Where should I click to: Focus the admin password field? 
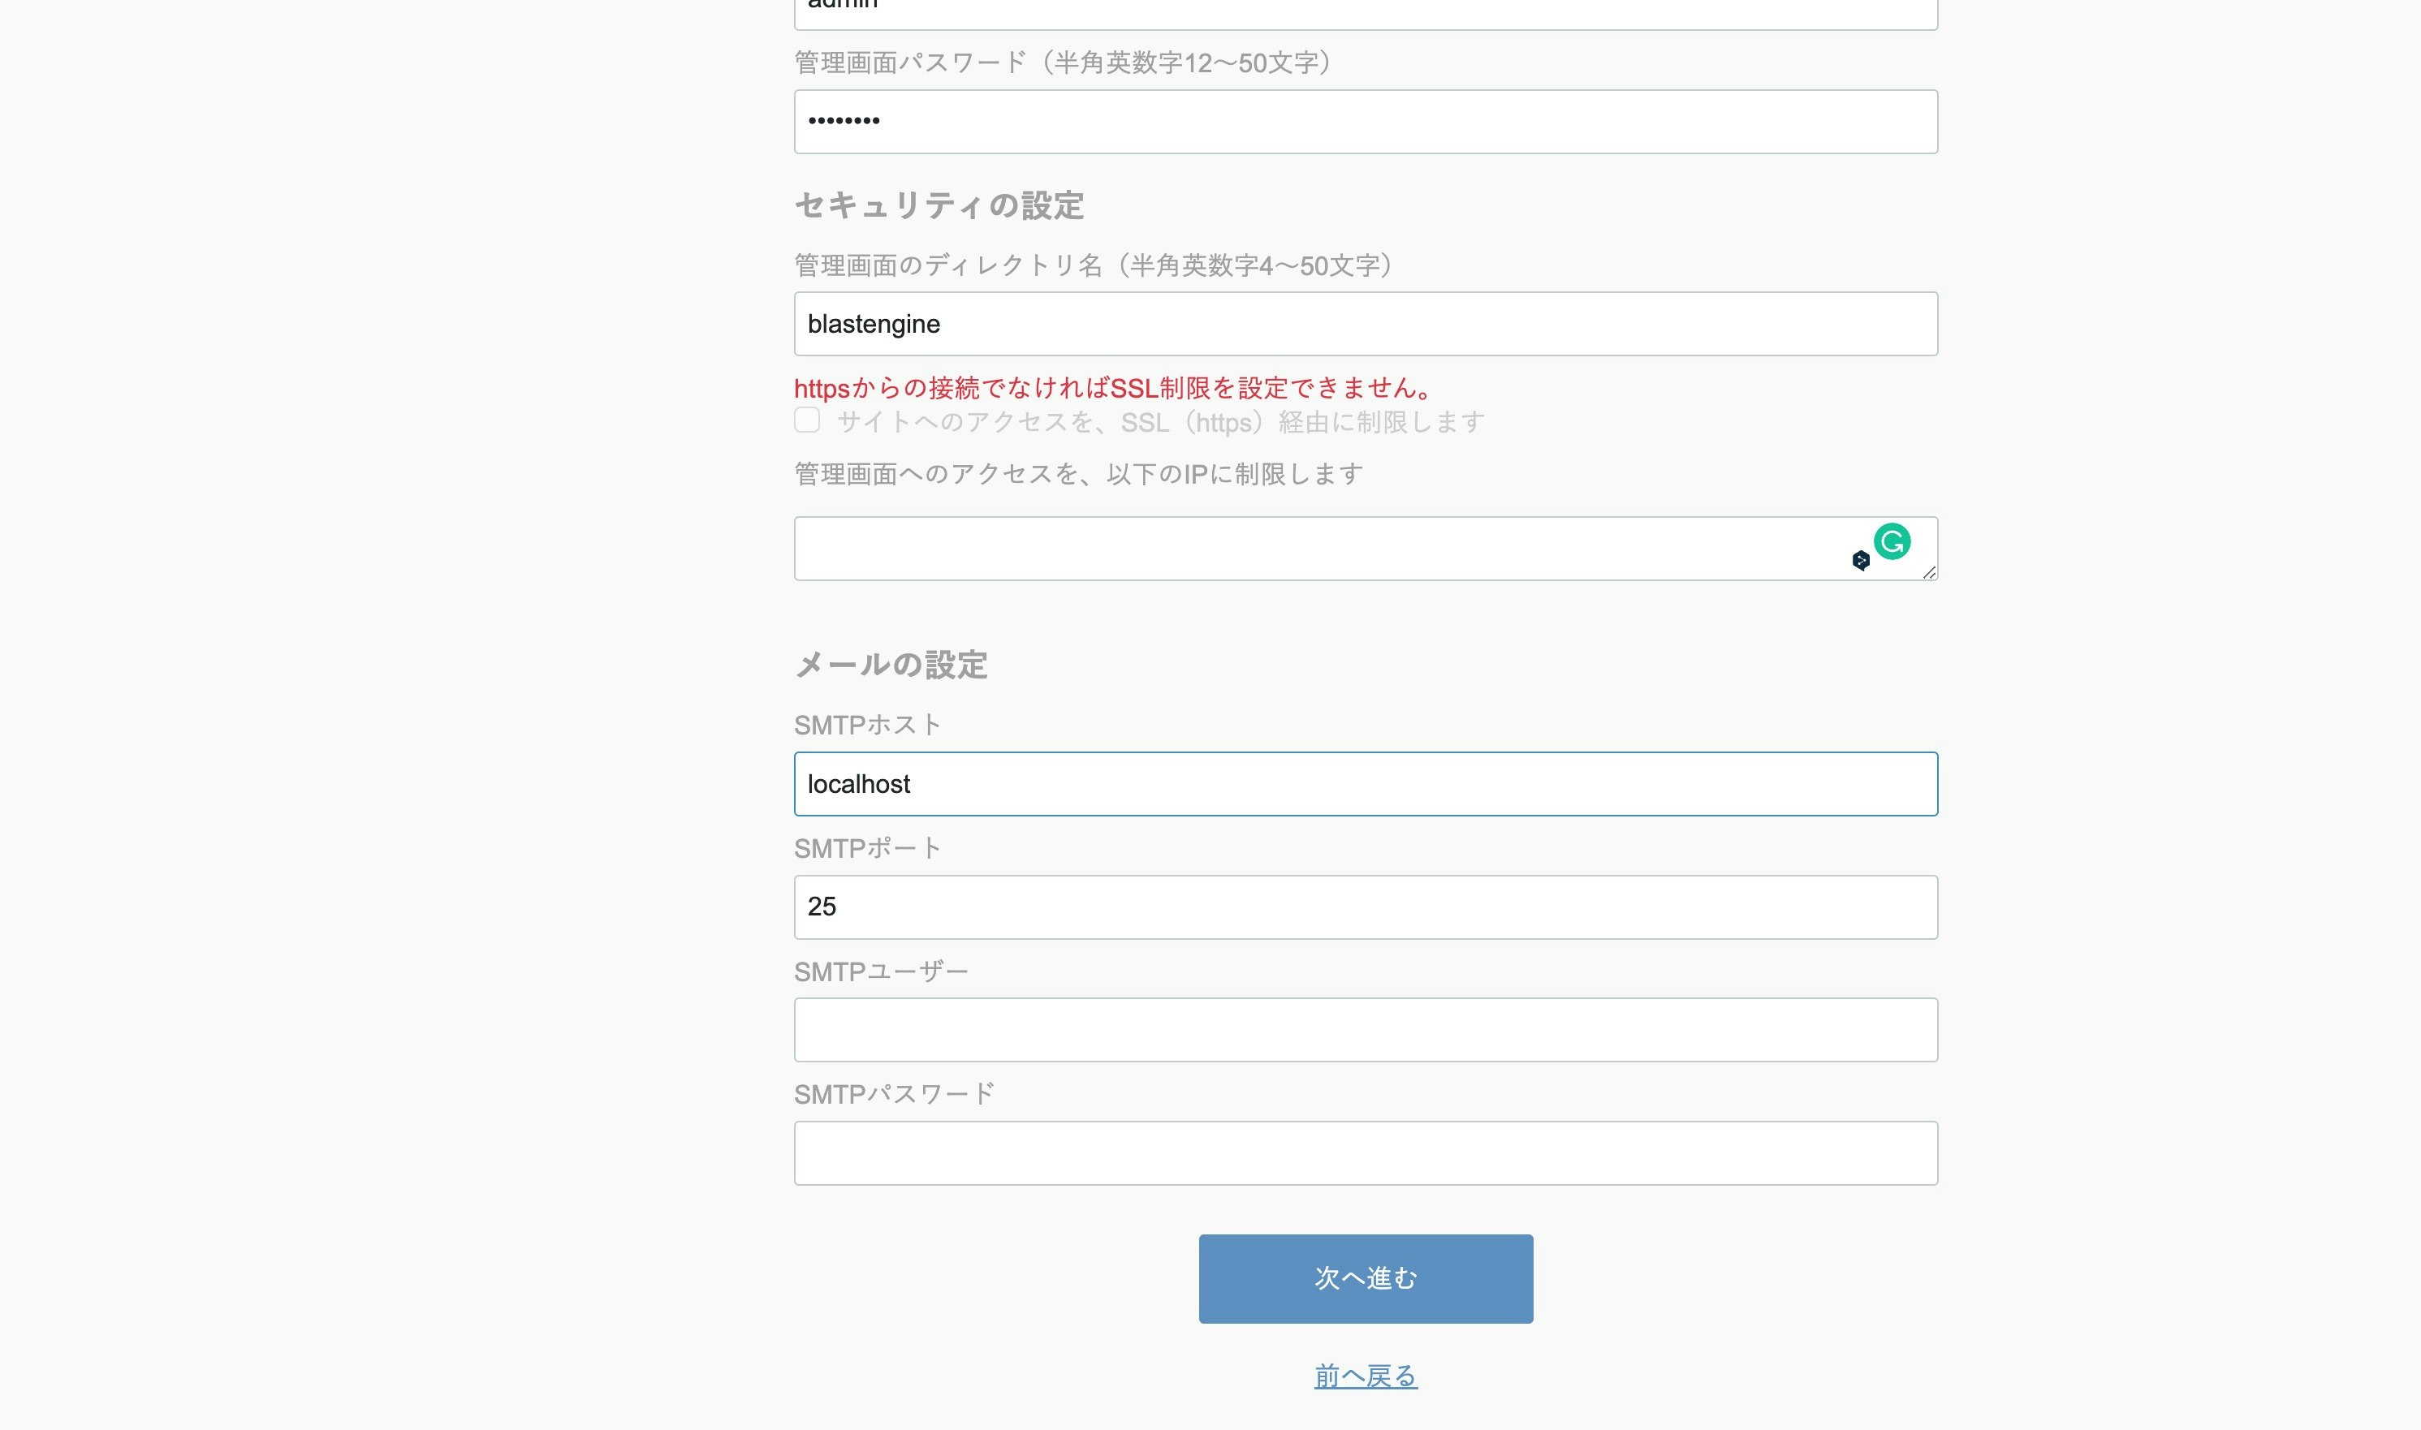[x=1365, y=122]
